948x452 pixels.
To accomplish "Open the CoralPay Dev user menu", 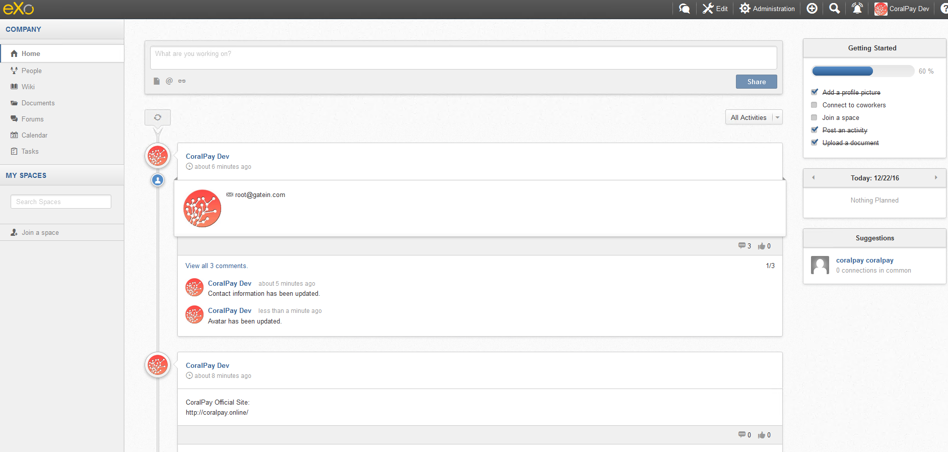I will pyautogui.click(x=902, y=9).
